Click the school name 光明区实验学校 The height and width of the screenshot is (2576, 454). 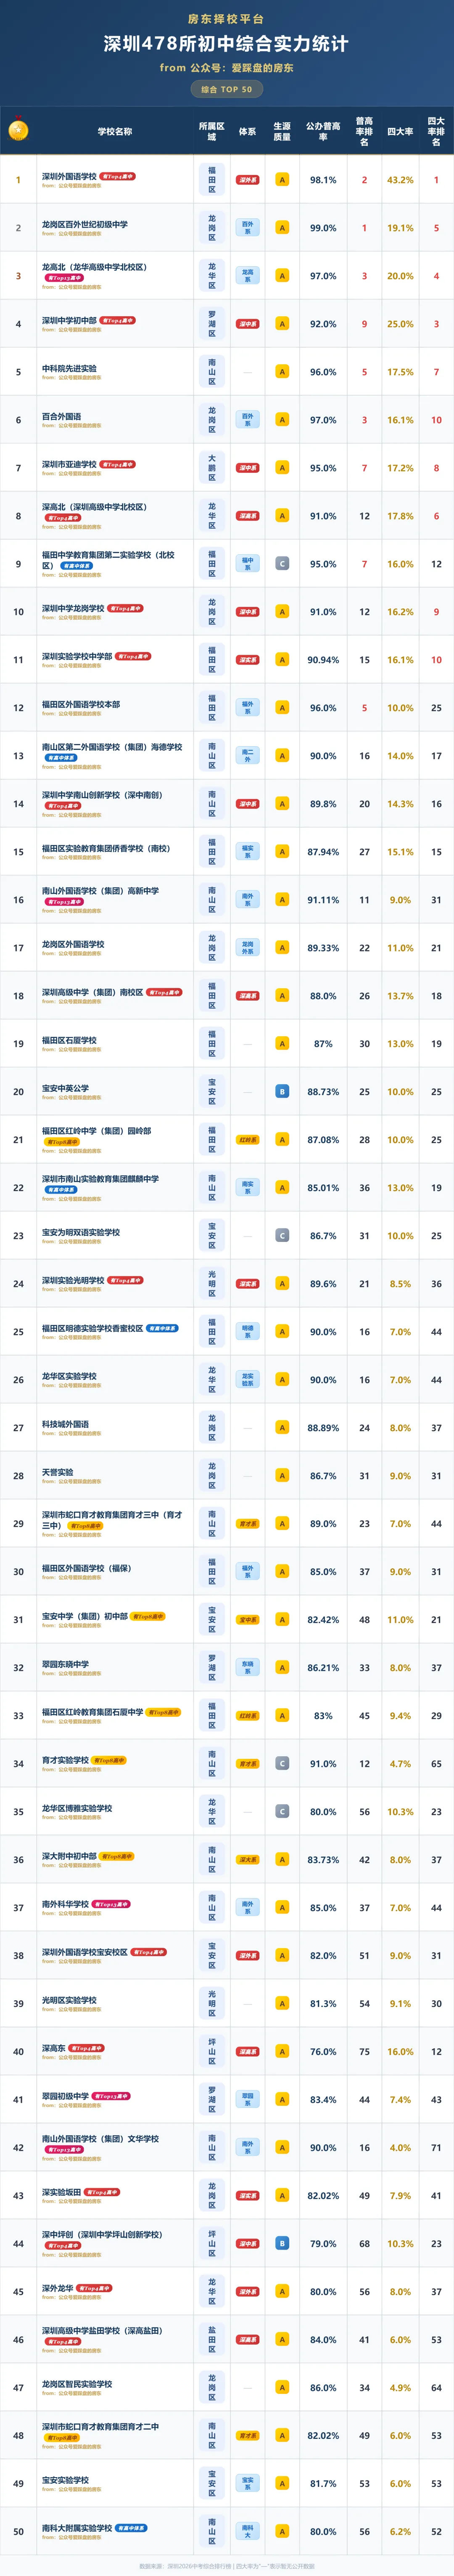(x=69, y=2000)
